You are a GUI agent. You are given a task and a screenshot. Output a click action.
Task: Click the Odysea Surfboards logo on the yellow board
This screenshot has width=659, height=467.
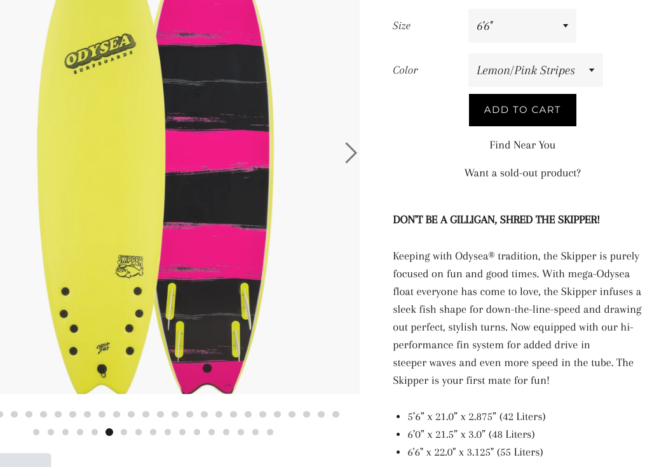coord(100,53)
